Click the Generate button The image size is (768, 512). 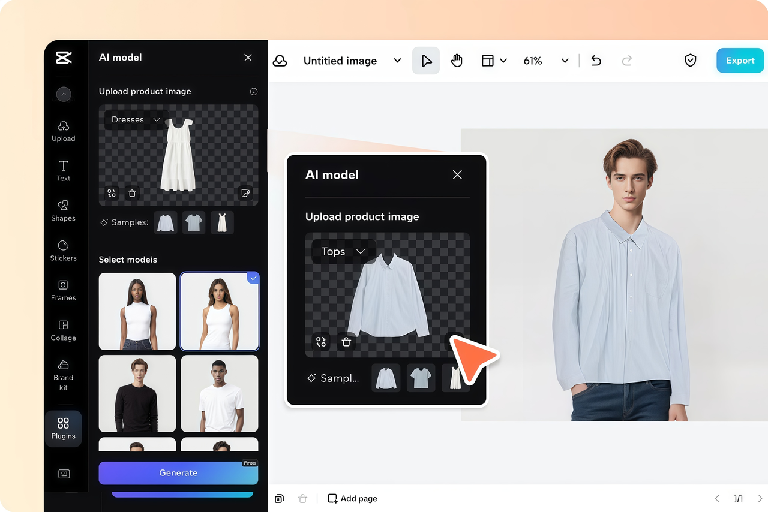click(x=178, y=473)
